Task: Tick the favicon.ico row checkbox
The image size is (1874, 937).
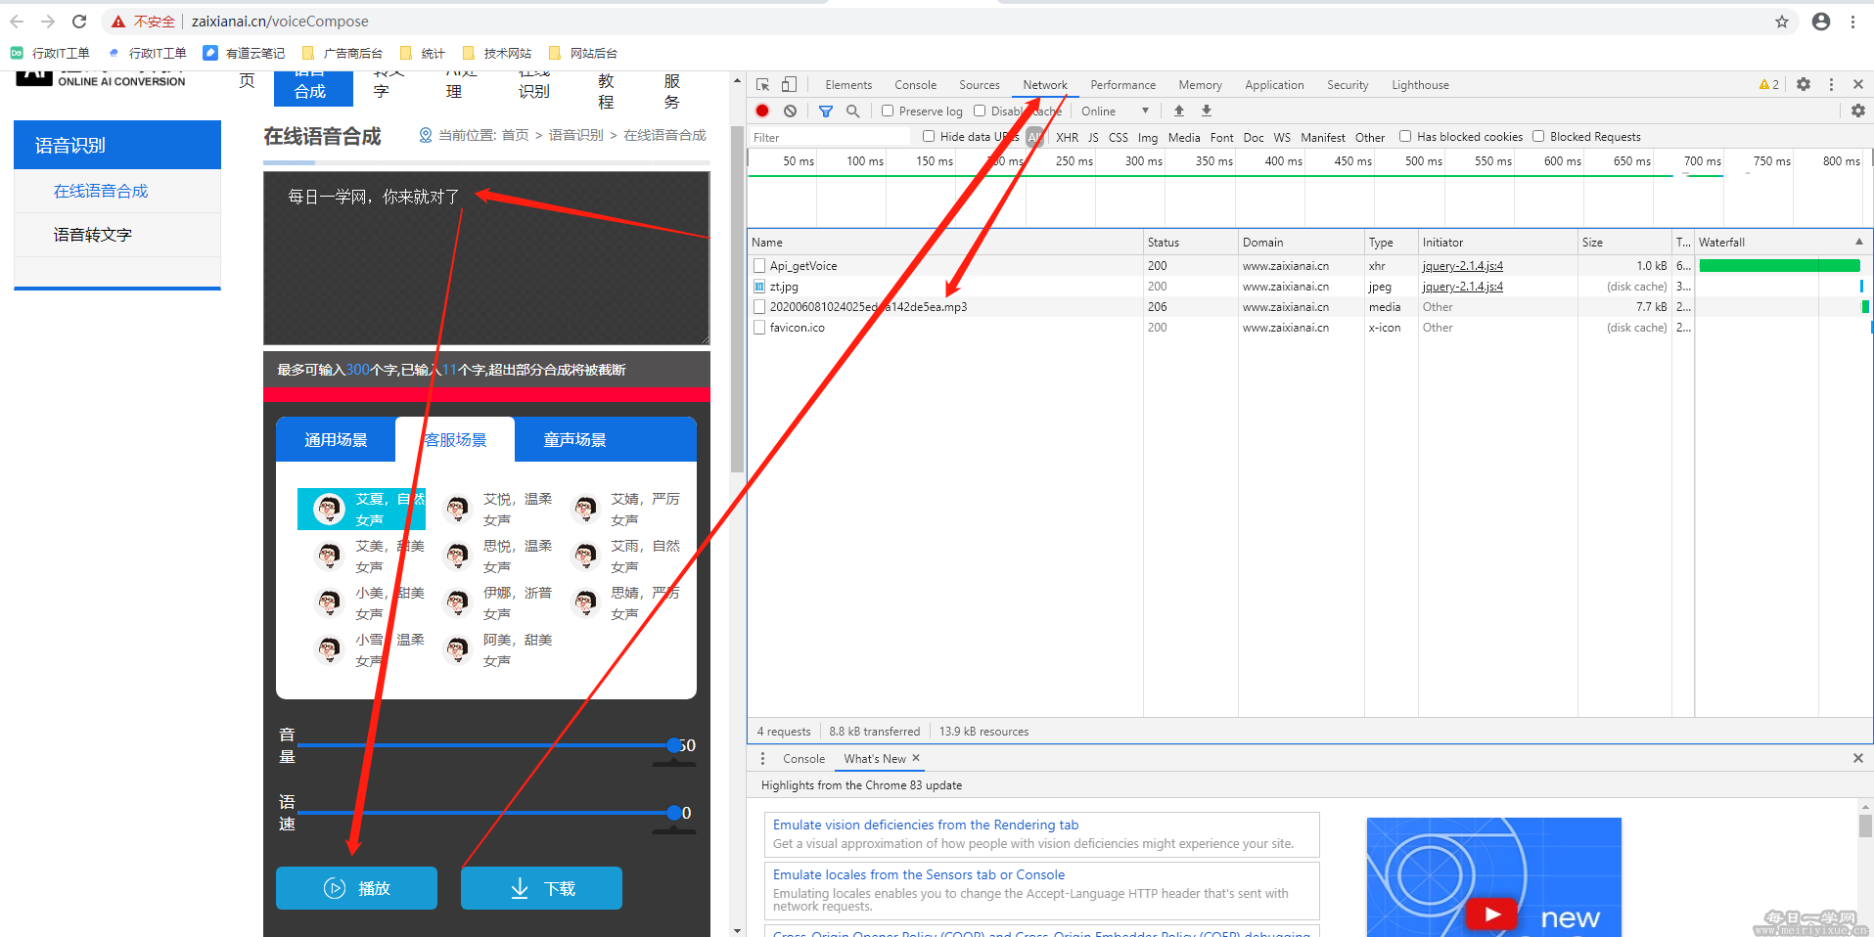Action: [x=759, y=328]
